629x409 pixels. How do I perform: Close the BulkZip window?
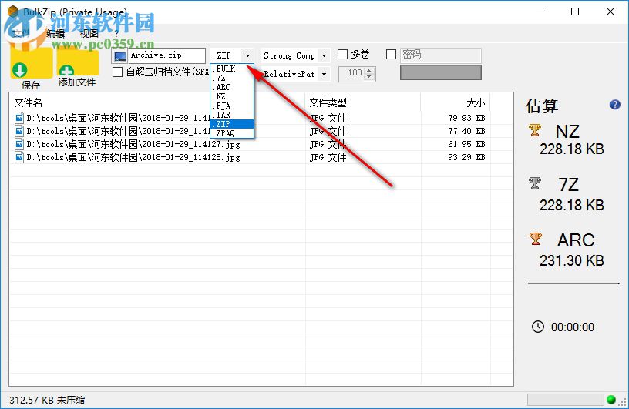610,12
